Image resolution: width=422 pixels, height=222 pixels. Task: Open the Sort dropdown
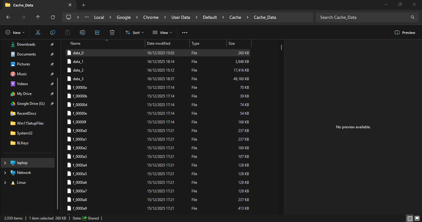point(134,32)
